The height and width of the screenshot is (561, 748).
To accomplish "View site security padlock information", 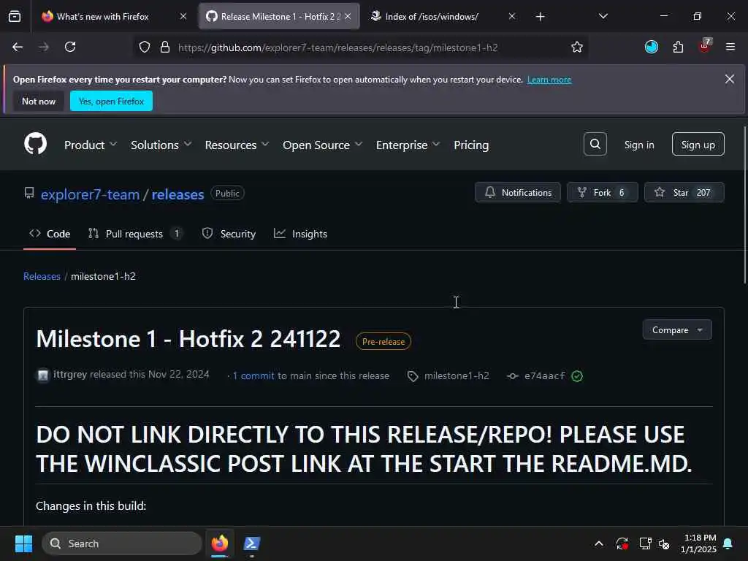I will tap(165, 47).
